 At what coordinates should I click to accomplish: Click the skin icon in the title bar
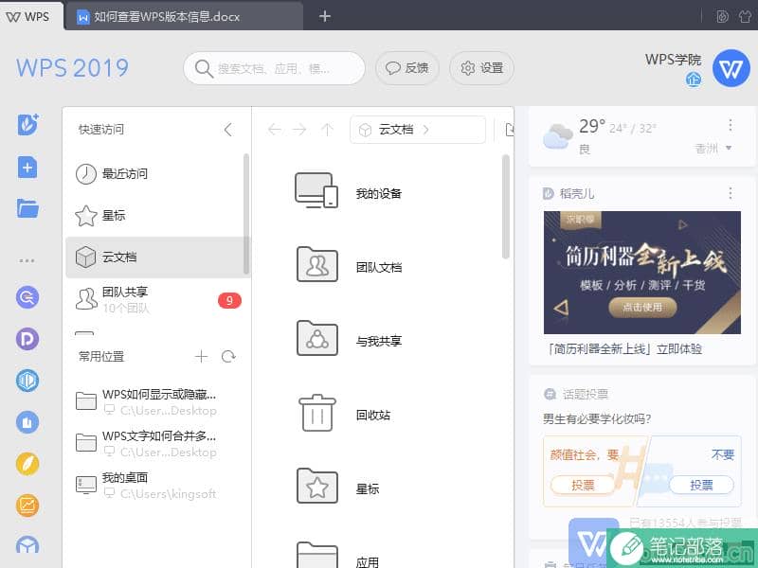tap(745, 16)
